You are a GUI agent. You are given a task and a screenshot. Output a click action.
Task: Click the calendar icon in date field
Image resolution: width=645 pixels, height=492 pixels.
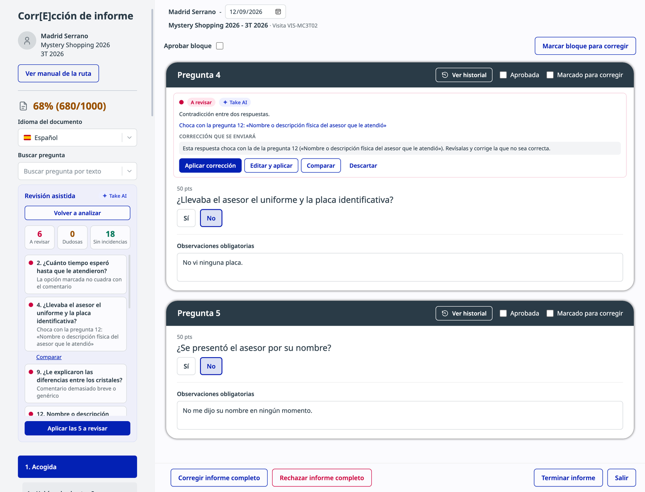point(278,12)
